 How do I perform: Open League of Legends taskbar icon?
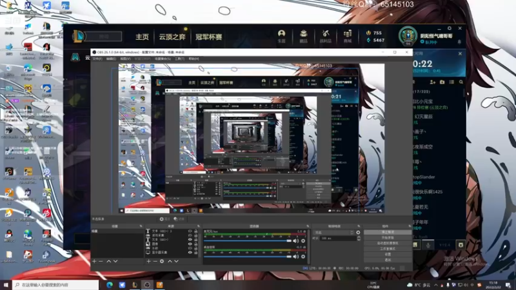pyautogui.click(x=135, y=285)
